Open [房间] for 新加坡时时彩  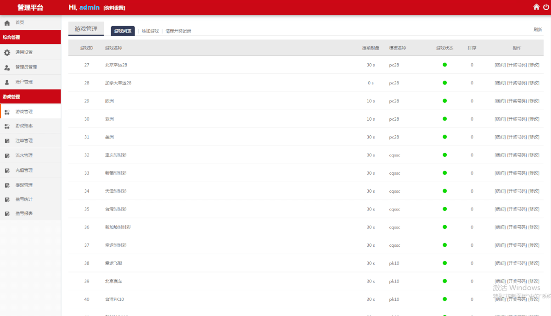tap(500, 227)
